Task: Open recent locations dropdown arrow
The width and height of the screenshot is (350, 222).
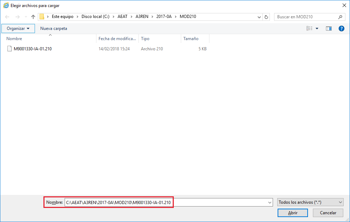Action: pos(26,17)
